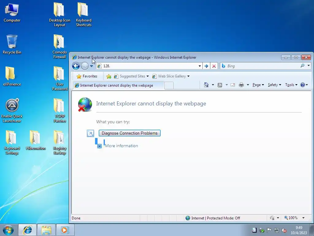This screenshot has height=236, width=314.
Task: Click the Internet Explorer window title bar icon
Action: (x=74, y=57)
